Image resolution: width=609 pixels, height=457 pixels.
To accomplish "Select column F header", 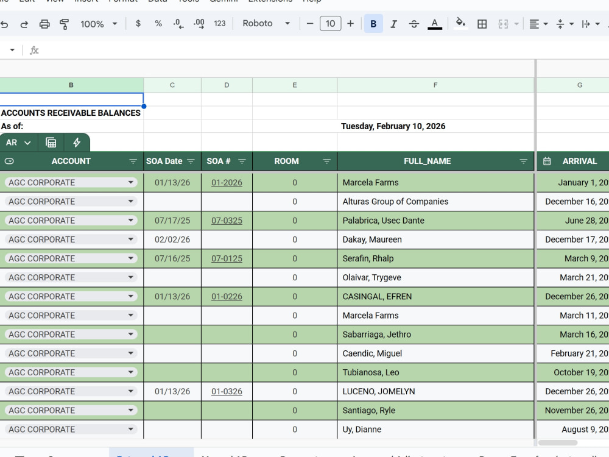I will pyautogui.click(x=435, y=85).
